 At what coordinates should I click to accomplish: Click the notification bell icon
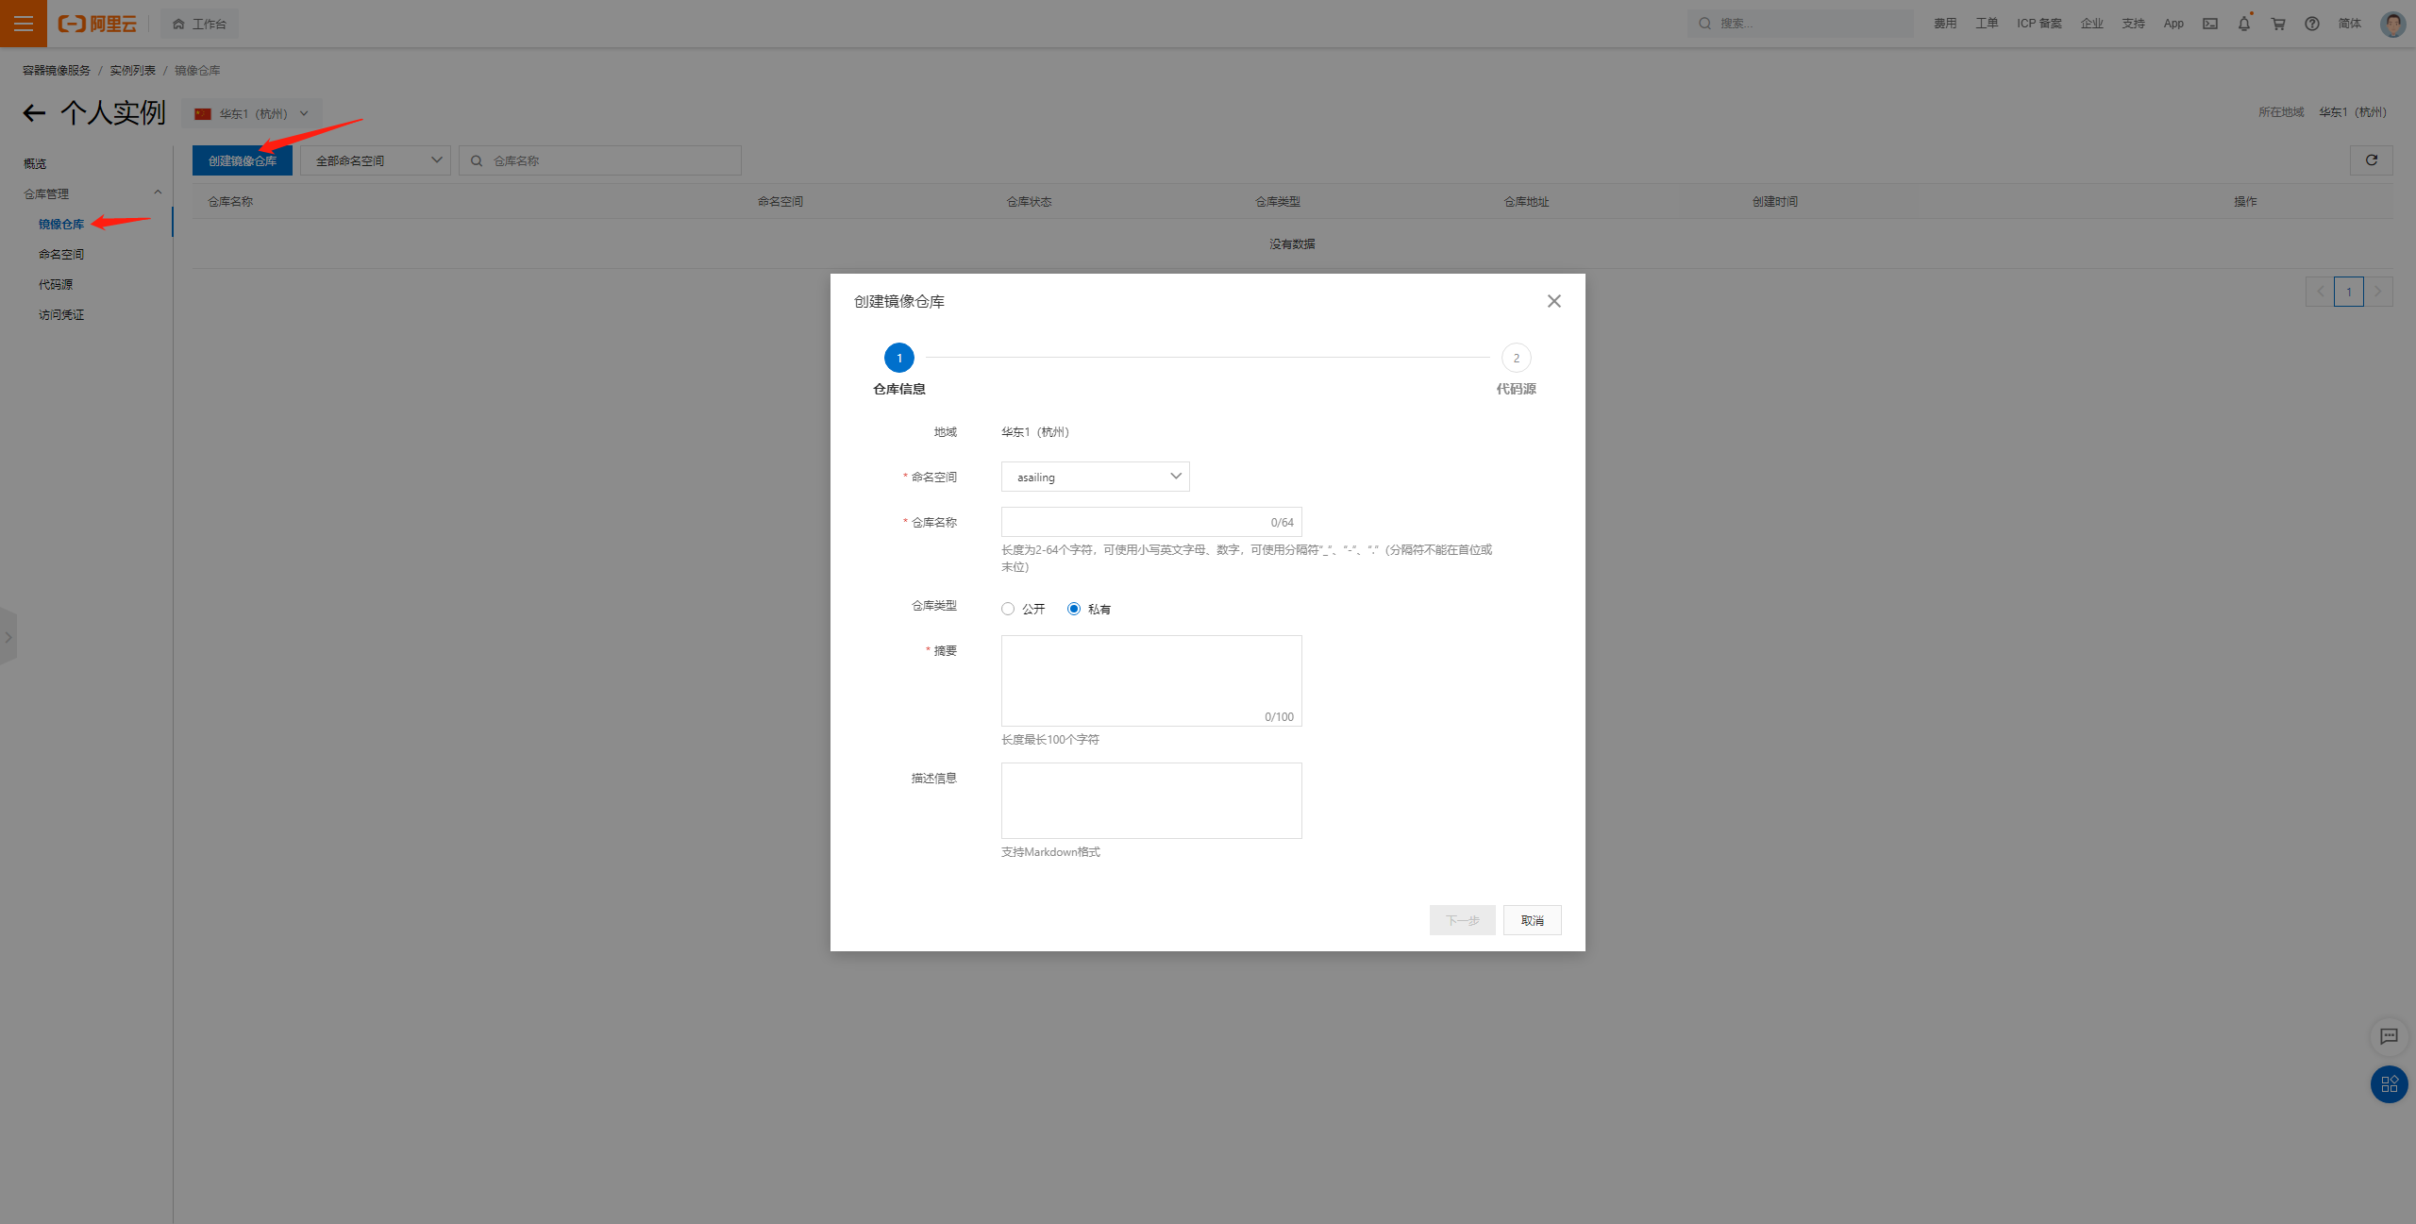pos(2243,24)
